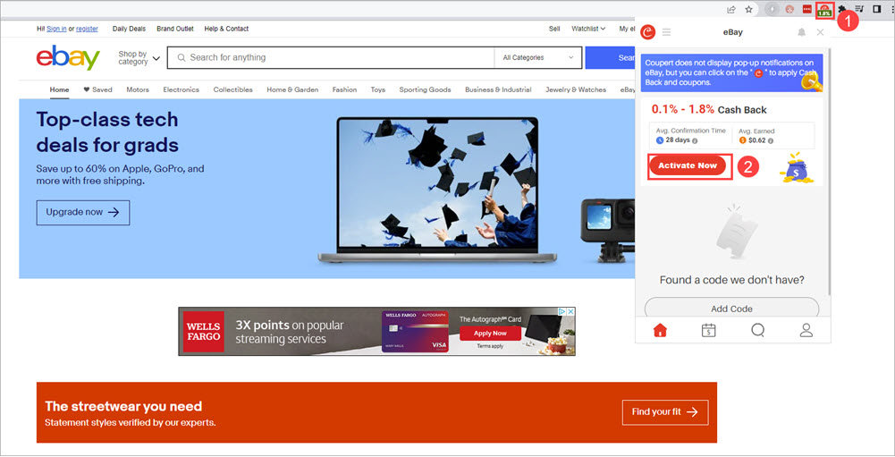Open the Coupert hamburger menu
This screenshot has height=457, width=895.
tap(666, 32)
